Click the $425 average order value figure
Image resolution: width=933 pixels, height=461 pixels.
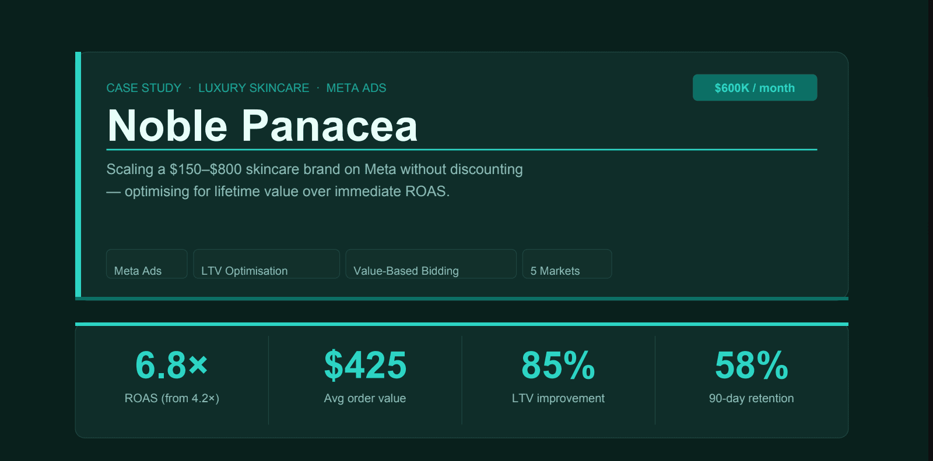pyautogui.click(x=365, y=365)
